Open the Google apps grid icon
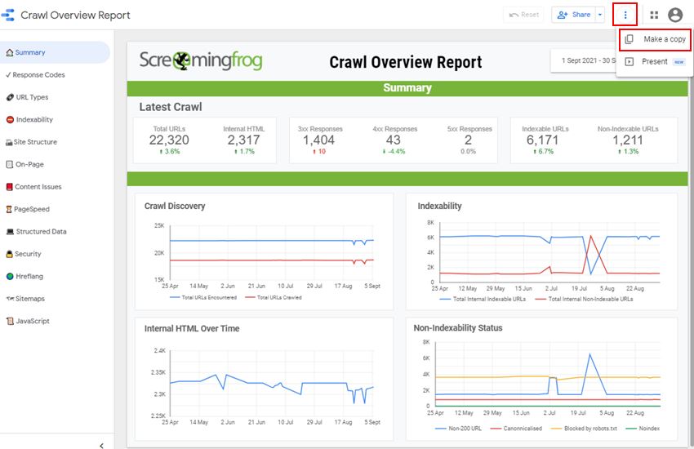This screenshot has width=694, height=449. (x=654, y=15)
